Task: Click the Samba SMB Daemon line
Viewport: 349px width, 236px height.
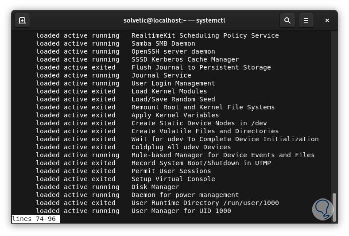Action: [163, 43]
